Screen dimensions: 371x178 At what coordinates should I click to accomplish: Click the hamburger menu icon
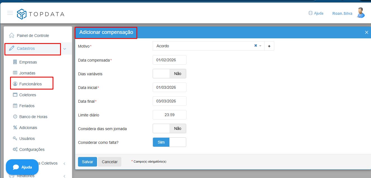10,13
